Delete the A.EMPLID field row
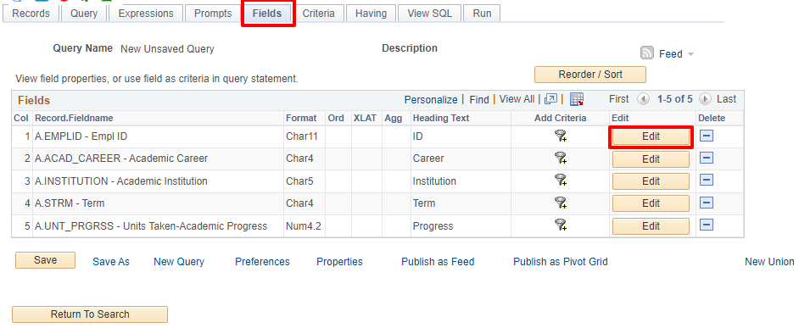 point(707,136)
